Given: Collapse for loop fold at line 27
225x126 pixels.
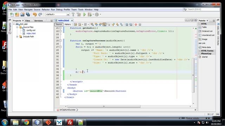Looking at the screenshot, I should [x=60, y=47].
